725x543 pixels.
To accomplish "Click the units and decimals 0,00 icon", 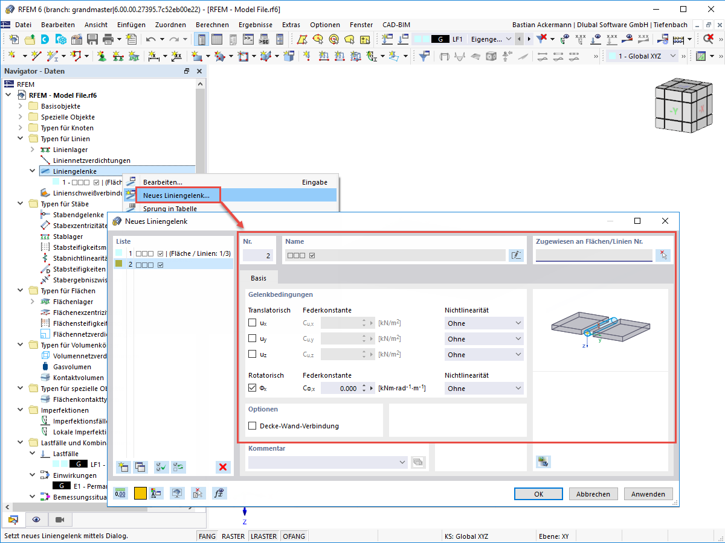I will 120,493.
